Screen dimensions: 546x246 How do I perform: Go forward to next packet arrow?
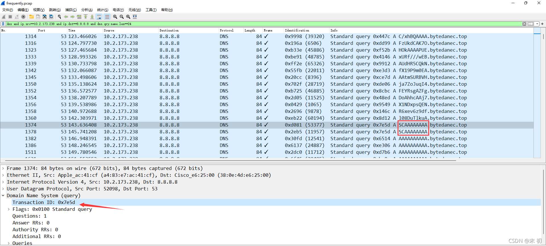click(72, 17)
